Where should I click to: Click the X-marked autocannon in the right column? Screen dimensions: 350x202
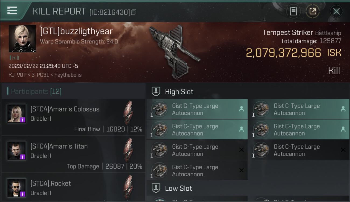coord(301,150)
